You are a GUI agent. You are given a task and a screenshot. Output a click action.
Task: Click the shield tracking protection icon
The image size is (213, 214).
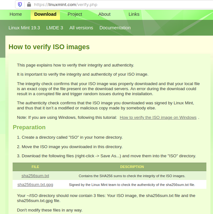click(x=20, y=4)
